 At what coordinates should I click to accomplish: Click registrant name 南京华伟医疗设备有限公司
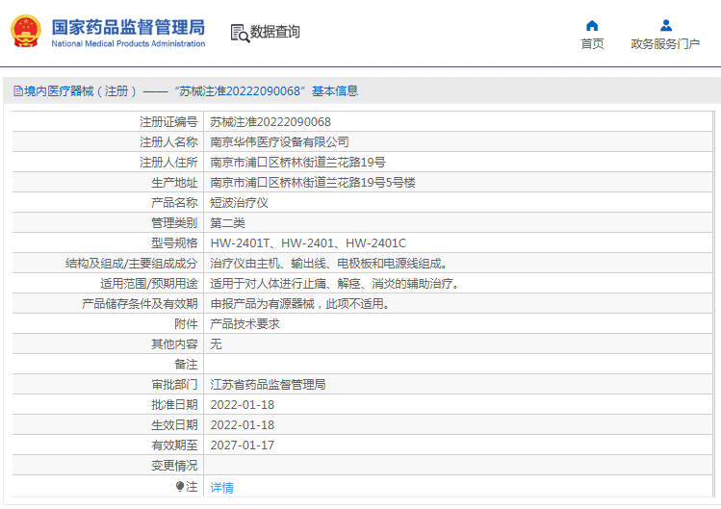(279, 142)
